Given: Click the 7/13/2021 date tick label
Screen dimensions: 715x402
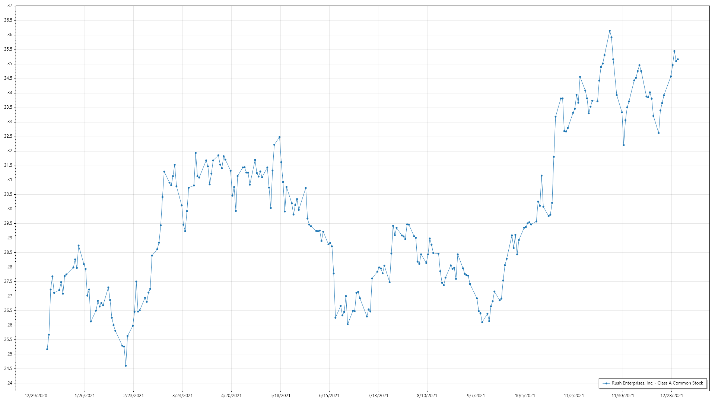Looking at the screenshot, I should click(x=378, y=395).
